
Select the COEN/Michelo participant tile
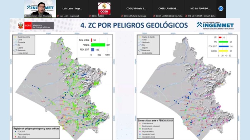(x=136, y=9)
